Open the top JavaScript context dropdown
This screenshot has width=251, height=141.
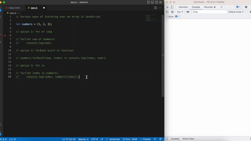(x=180, y=12)
